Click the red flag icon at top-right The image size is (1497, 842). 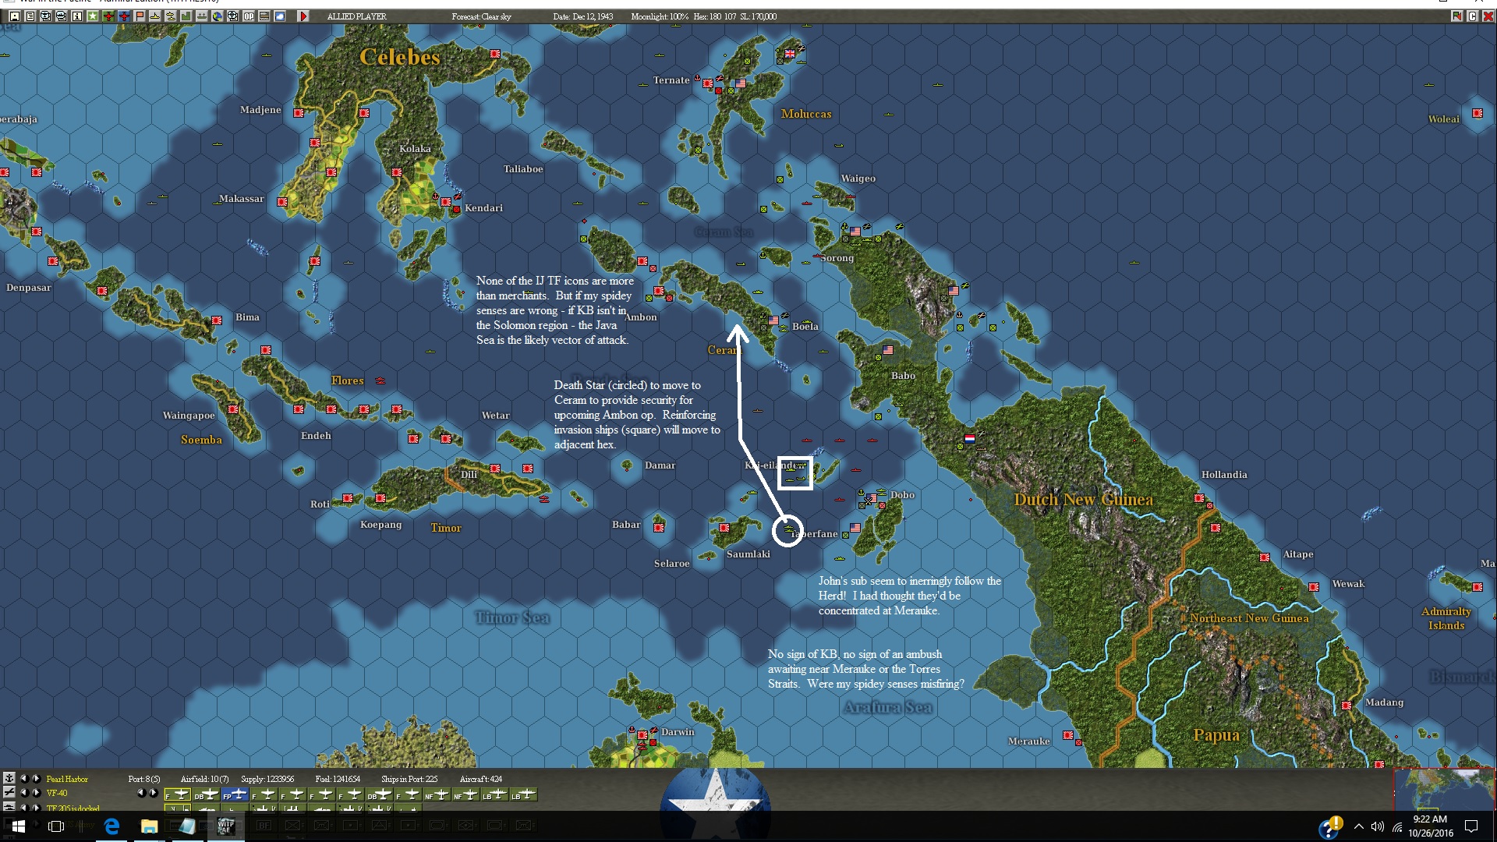click(1456, 16)
